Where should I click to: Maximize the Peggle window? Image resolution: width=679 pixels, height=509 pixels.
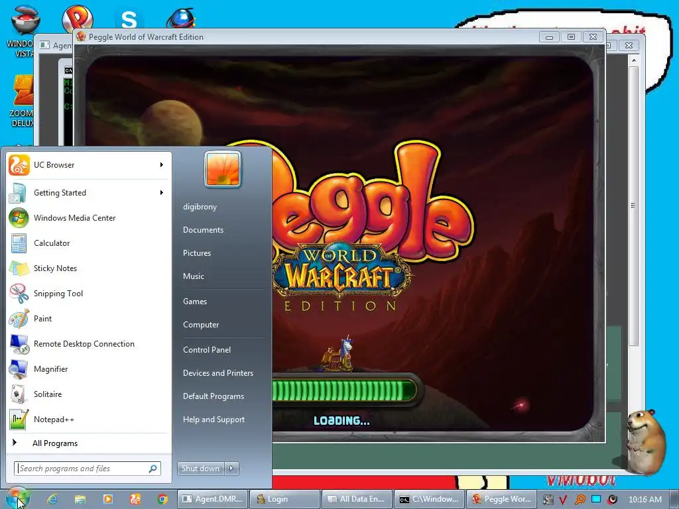(x=571, y=37)
